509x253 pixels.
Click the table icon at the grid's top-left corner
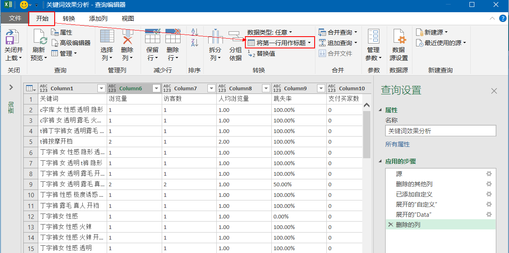(30, 88)
